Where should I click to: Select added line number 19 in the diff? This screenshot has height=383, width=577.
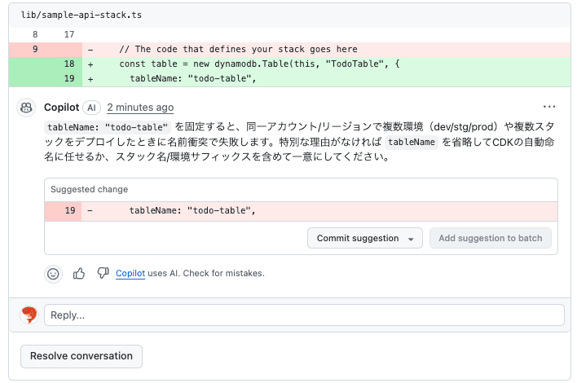[x=68, y=79]
